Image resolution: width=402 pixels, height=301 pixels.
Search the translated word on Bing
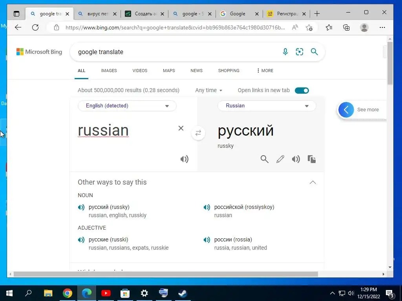point(264,159)
